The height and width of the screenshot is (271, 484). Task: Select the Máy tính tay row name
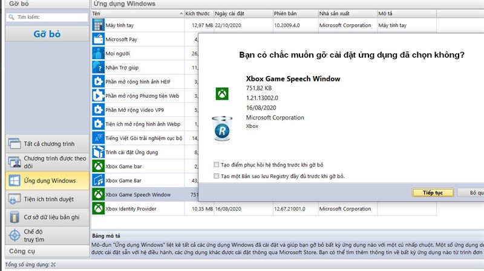pyautogui.click(x=119, y=25)
